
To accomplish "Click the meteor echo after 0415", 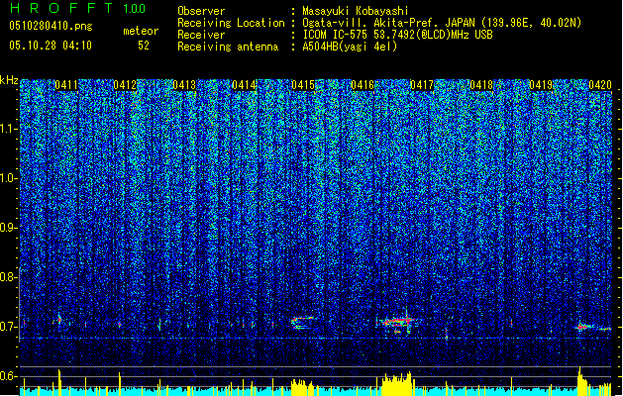I will tap(303, 322).
